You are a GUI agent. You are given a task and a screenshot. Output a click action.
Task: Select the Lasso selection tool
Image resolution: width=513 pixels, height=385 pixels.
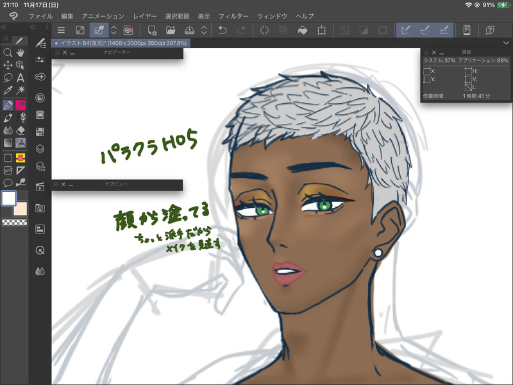[x=8, y=78]
